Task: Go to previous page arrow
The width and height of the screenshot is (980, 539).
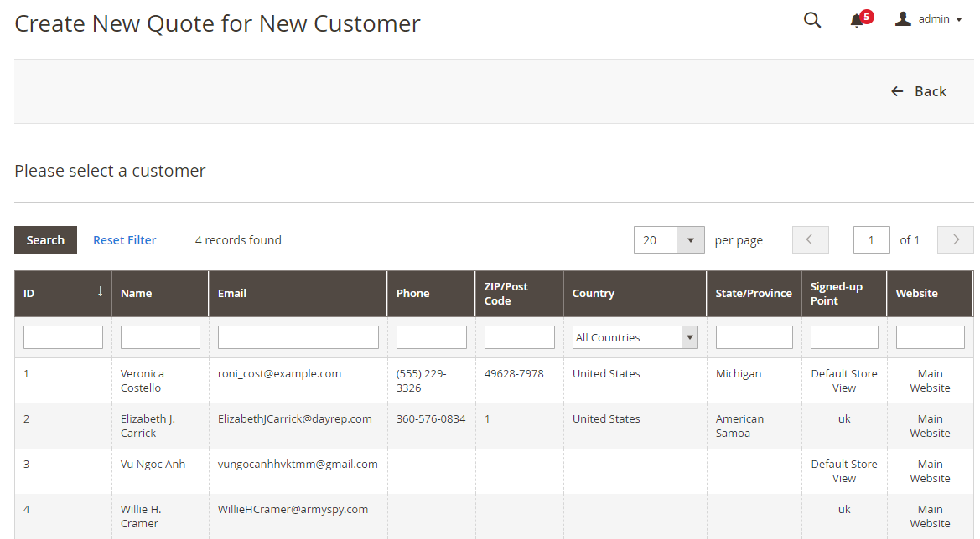Action: [810, 240]
